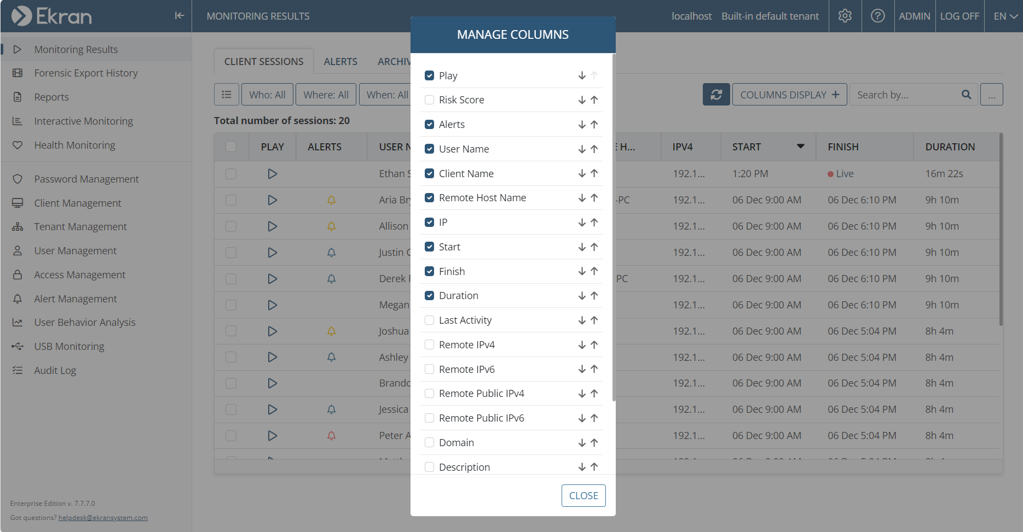The image size is (1023, 532).
Task: Enable the Risk Score column checkbox
Action: [430, 100]
